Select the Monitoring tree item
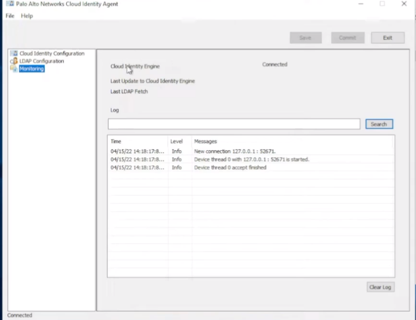416x320 pixels. tap(32, 69)
